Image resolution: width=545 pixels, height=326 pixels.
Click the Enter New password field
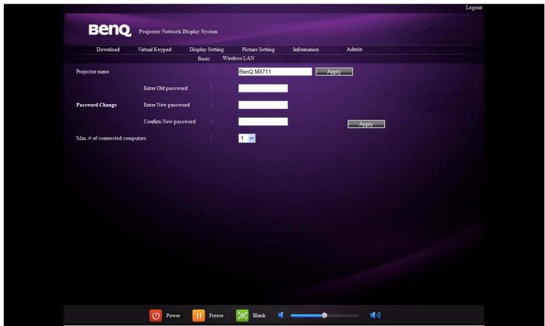263,105
